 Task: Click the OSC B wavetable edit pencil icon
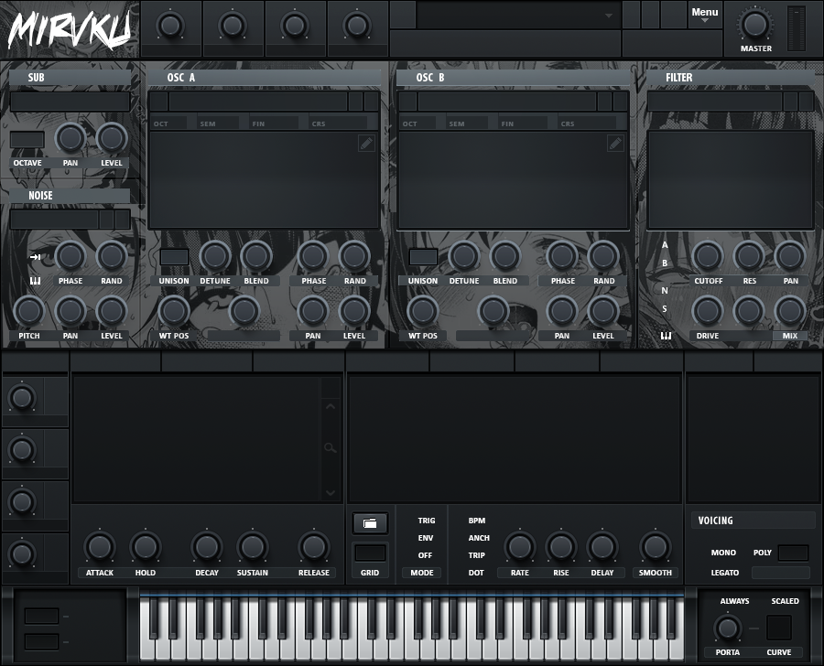[615, 143]
